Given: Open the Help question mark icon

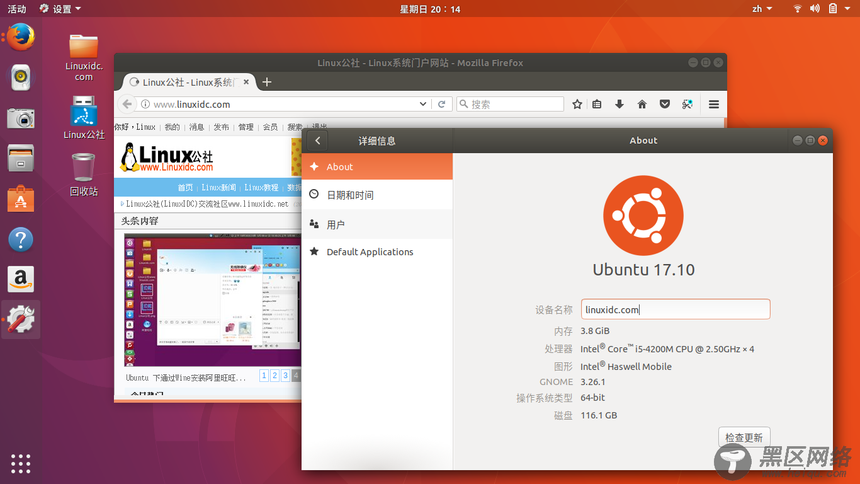Looking at the screenshot, I should tap(21, 239).
